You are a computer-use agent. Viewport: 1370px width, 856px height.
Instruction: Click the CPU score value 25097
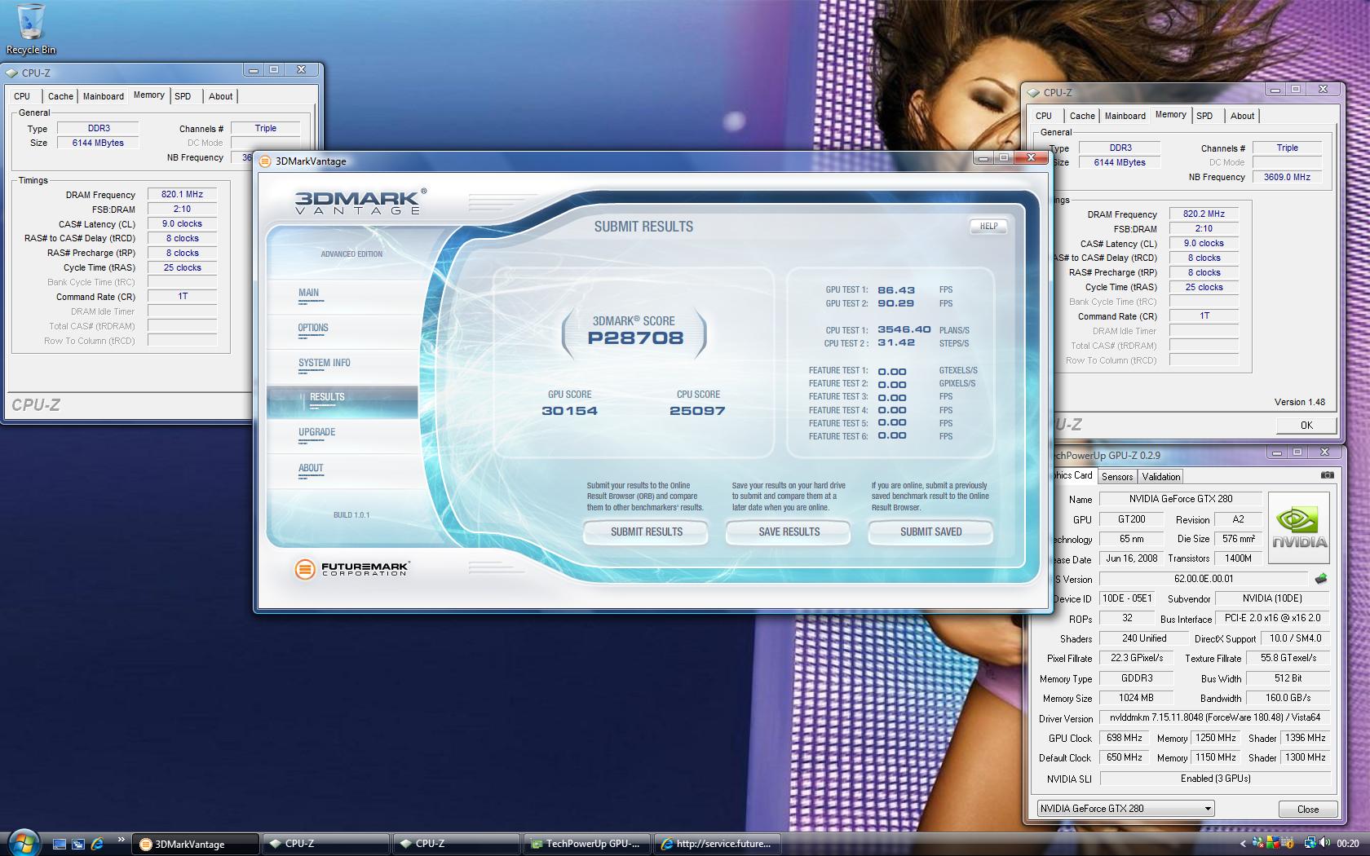click(697, 411)
